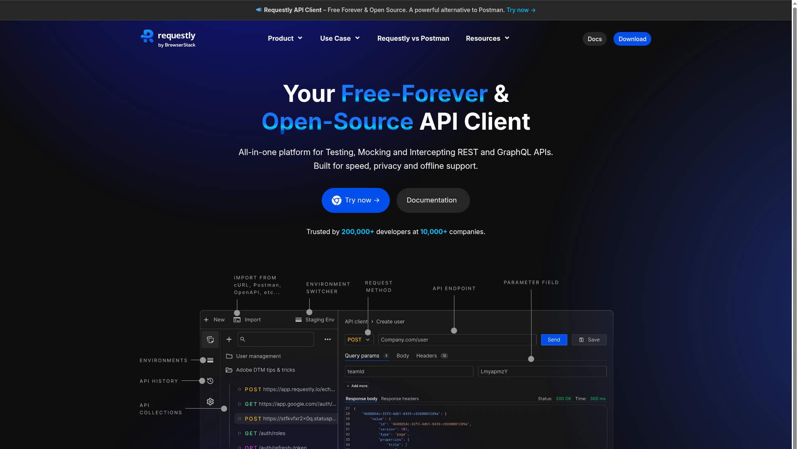Screen dimensions: 798x449
Task: Click the Requestly logo icon
Action: point(147,36)
